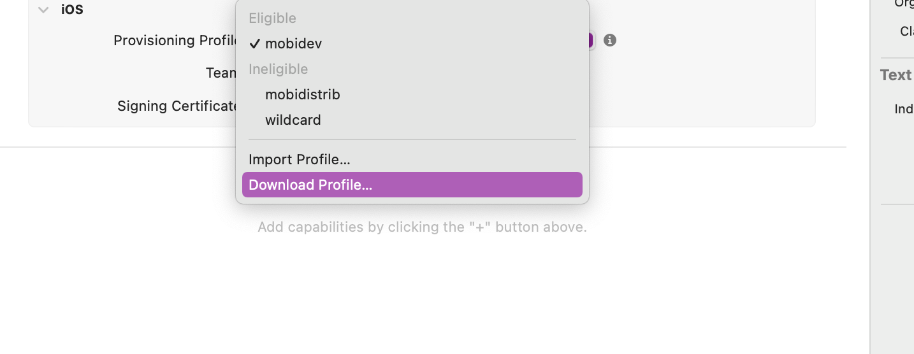Click the purple popup button arrows
Image resolution: width=914 pixels, height=354 pixels.
coord(590,40)
